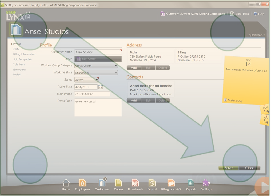Image resolution: width=271 pixels, height=196 pixels.
Task: Expand the Workers Comp Category dropdown
Action: pyautogui.click(x=116, y=66)
